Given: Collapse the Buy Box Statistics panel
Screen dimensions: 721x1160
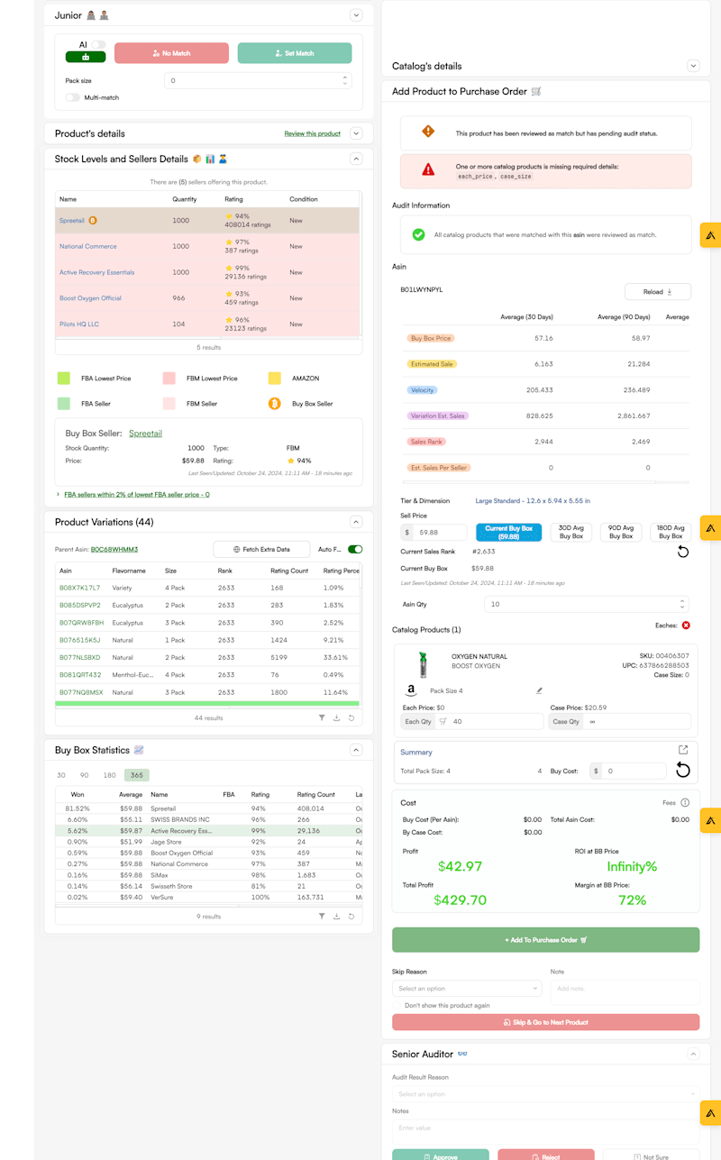Looking at the screenshot, I should 356,750.
